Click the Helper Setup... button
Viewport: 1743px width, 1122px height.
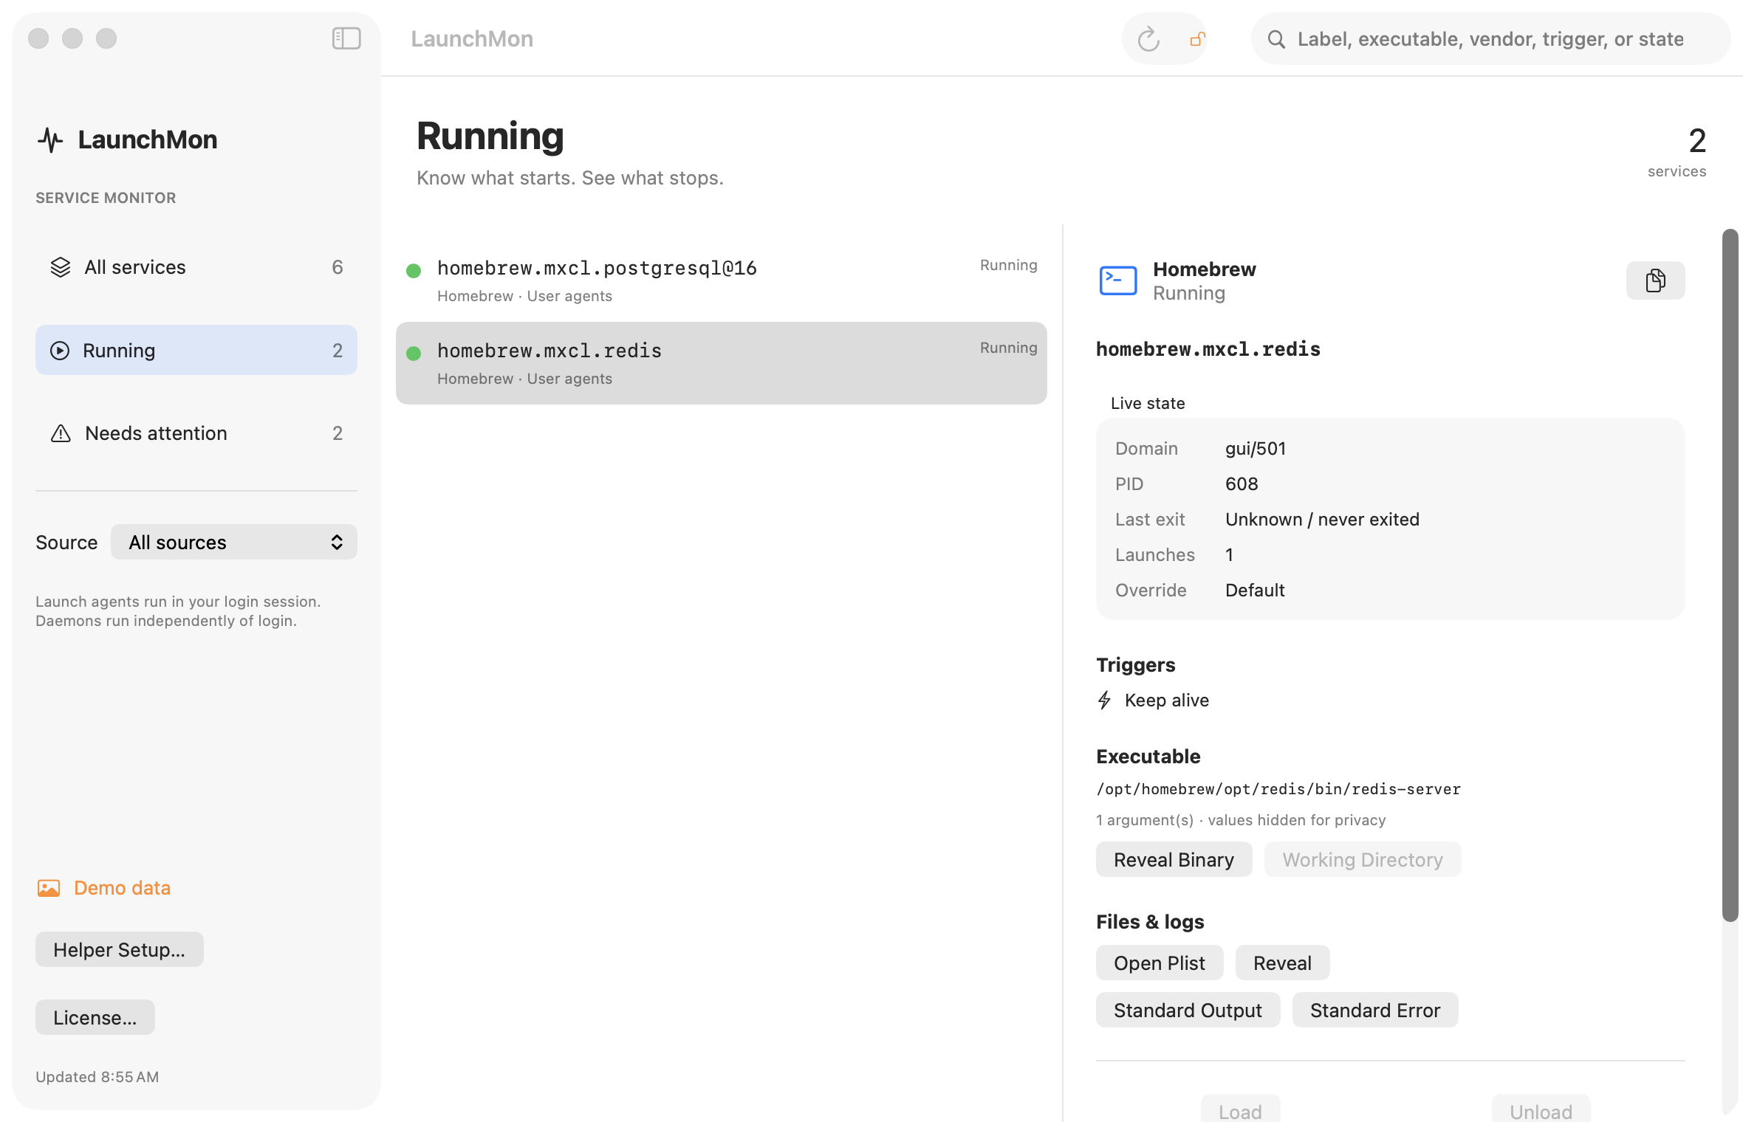(x=120, y=950)
